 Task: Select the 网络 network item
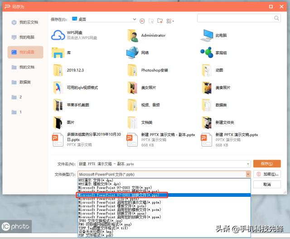138,53
